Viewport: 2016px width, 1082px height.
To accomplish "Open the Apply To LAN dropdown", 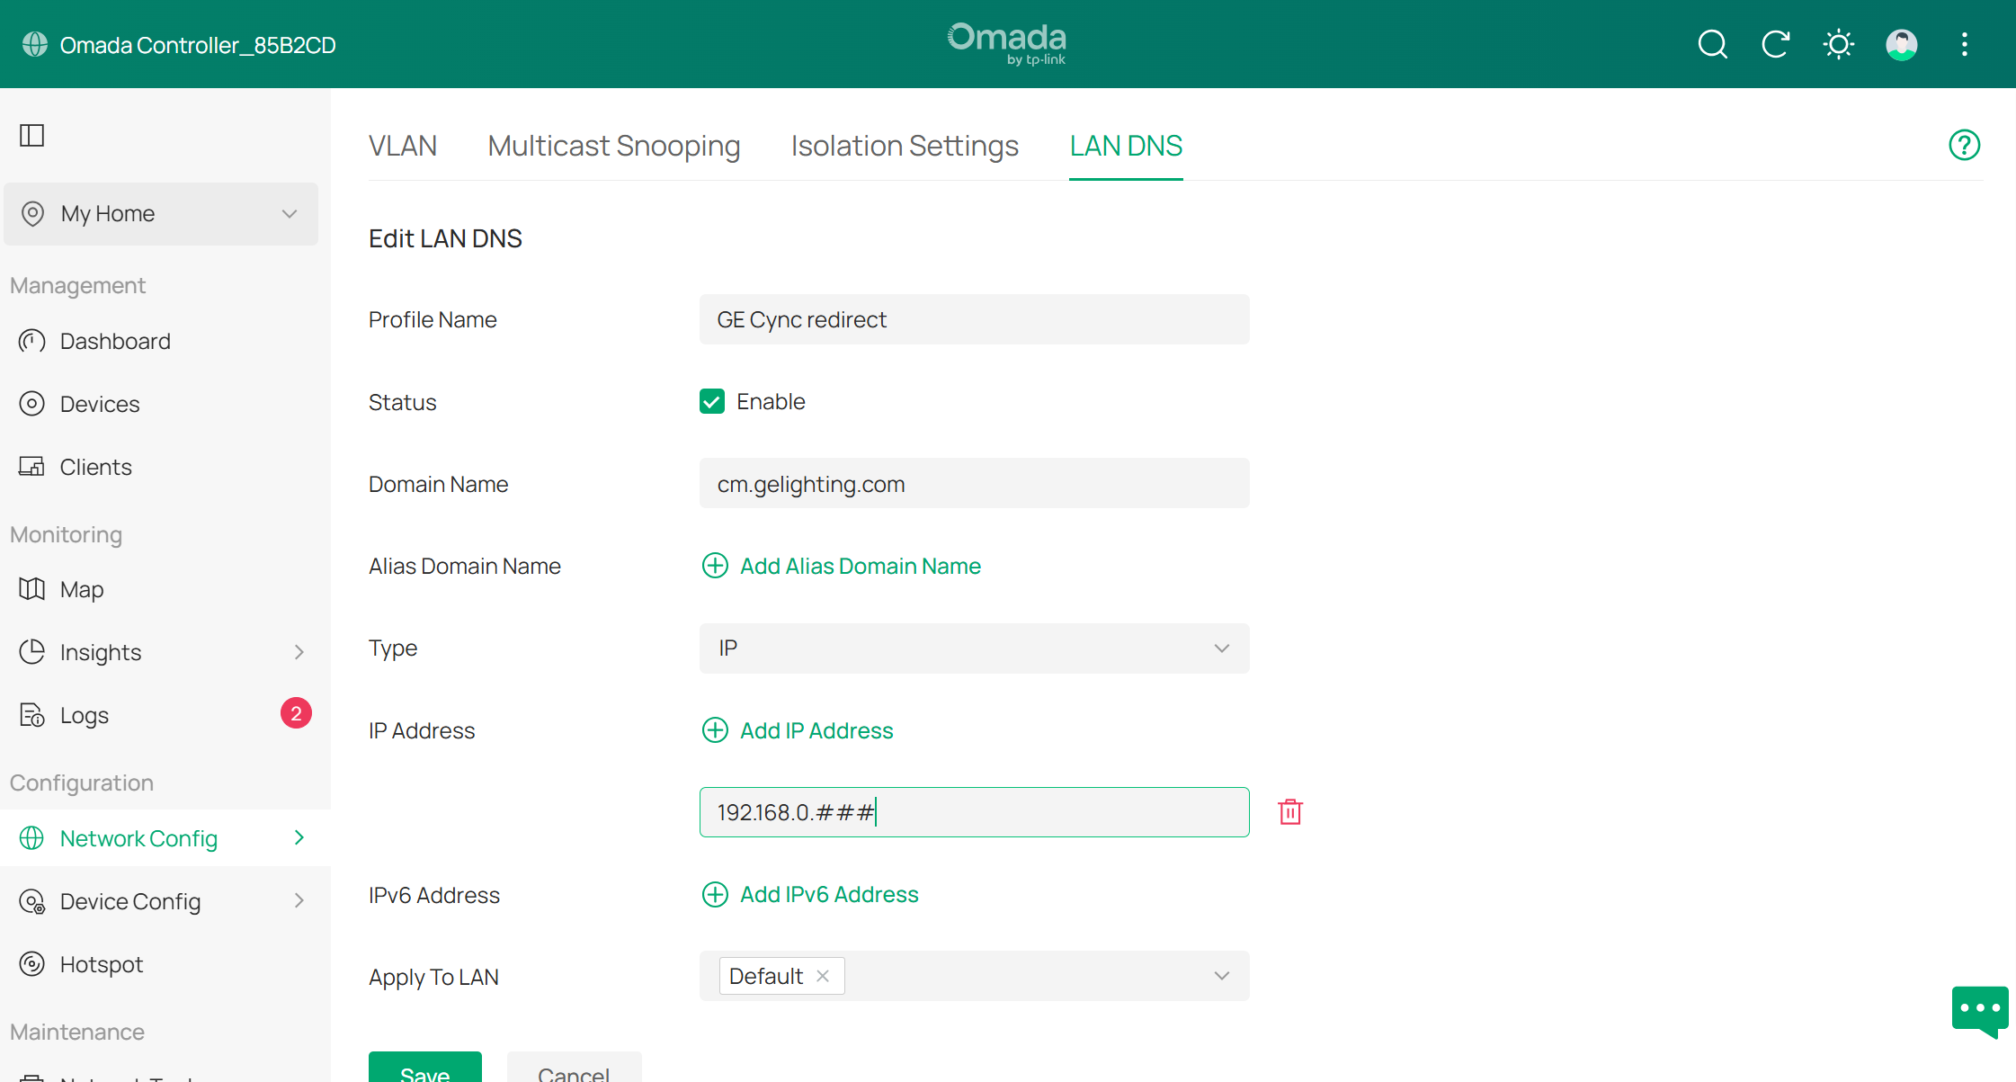I will pyautogui.click(x=974, y=976).
